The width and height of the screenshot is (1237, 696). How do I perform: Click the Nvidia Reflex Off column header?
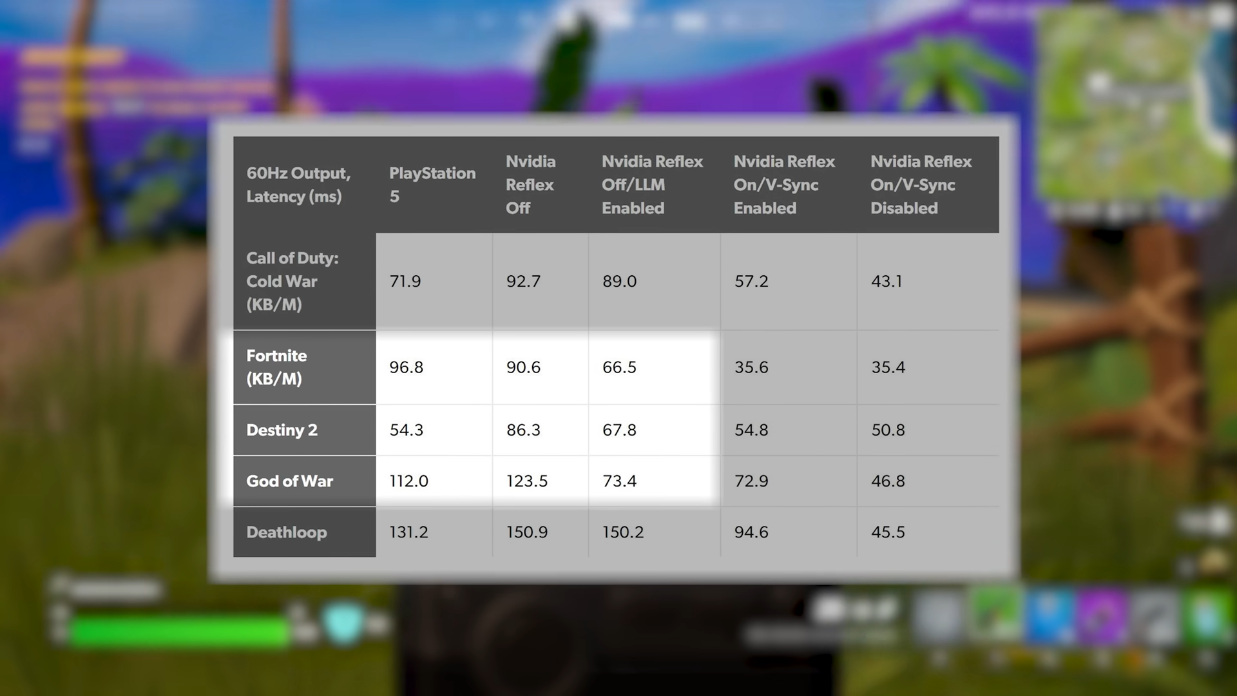point(530,184)
